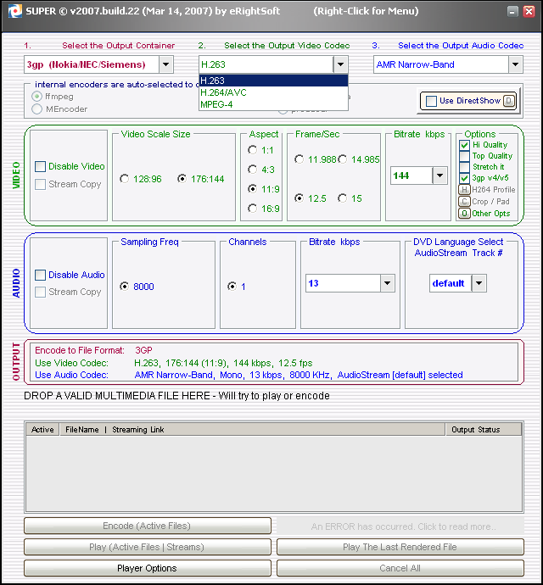Open the video Bitrate kbps dropdown
The image size is (543, 585).
tap(439, 175)
